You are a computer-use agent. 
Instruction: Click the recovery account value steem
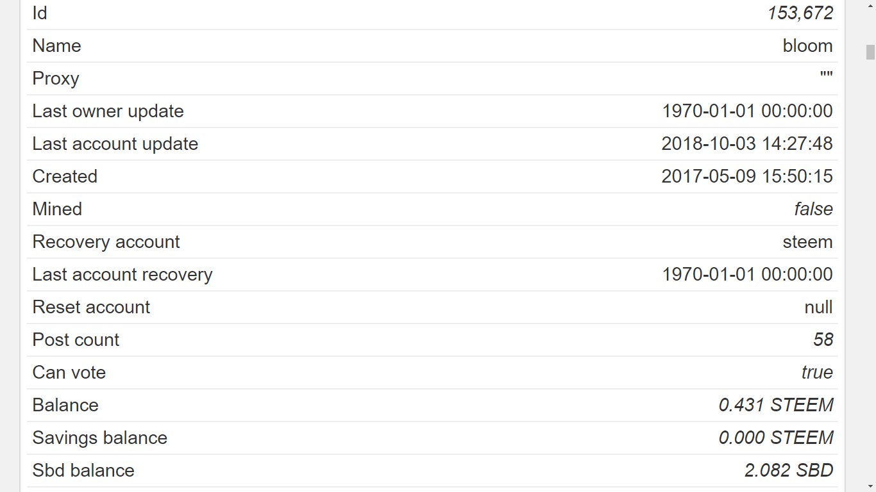tap(807, 242)
